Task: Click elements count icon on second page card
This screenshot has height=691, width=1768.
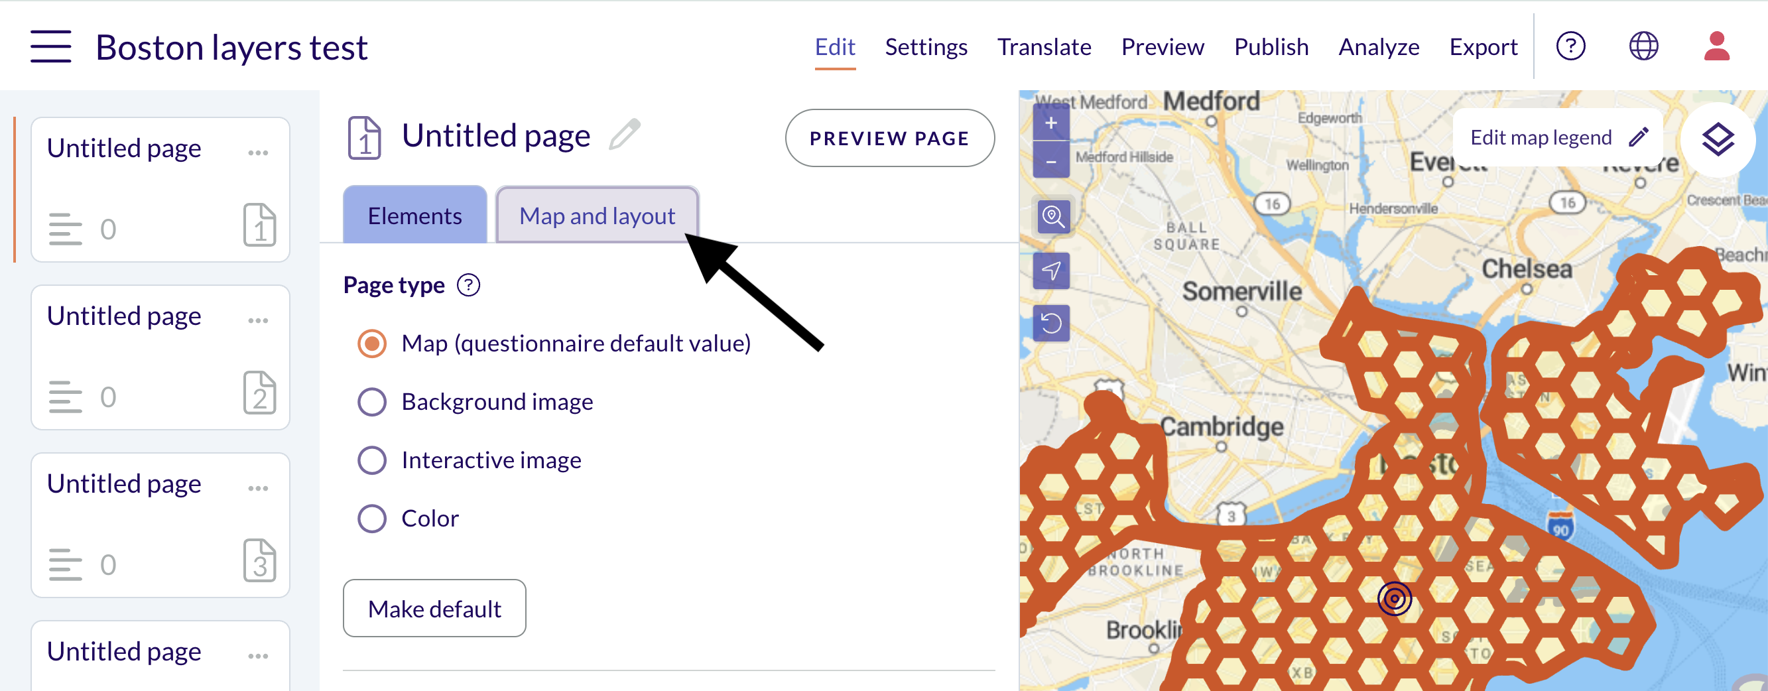Action: coord(65,397)
